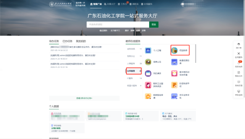
Task: Select the 业务系统 category with count 11
Action: [x=134, y=49]
